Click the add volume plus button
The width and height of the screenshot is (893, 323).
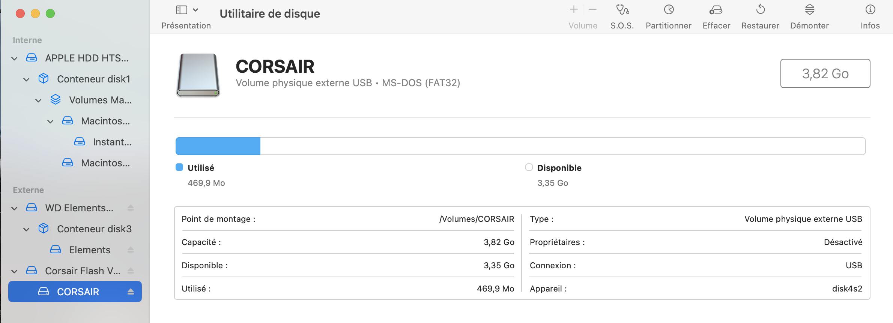(x=573, y=10)
